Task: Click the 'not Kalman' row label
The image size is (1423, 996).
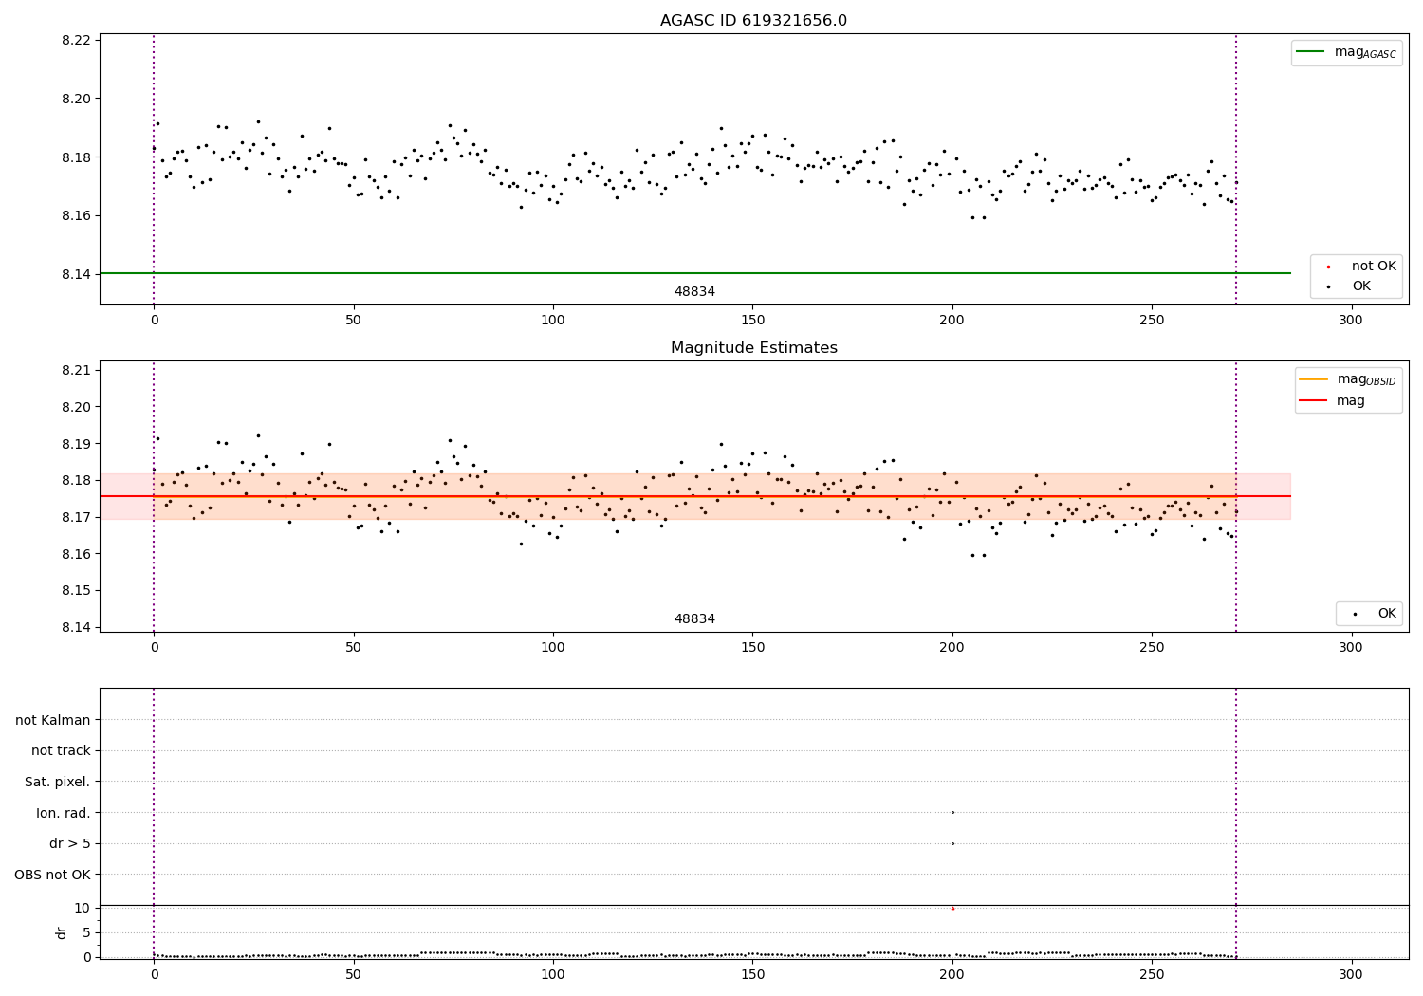Action: tap(53, 721)
